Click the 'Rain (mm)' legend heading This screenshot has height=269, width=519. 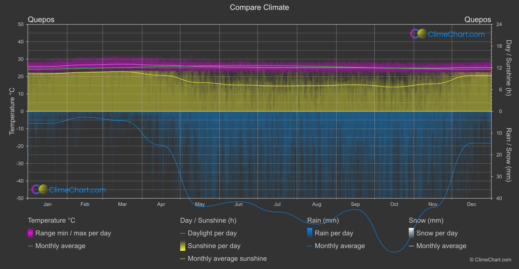point(323,220)
